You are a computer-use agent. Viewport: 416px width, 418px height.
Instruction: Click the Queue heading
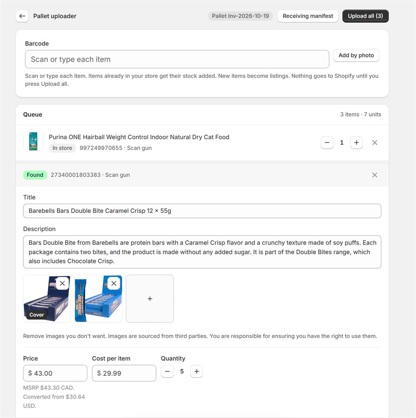pyautogui.click(x=33, y=115)
